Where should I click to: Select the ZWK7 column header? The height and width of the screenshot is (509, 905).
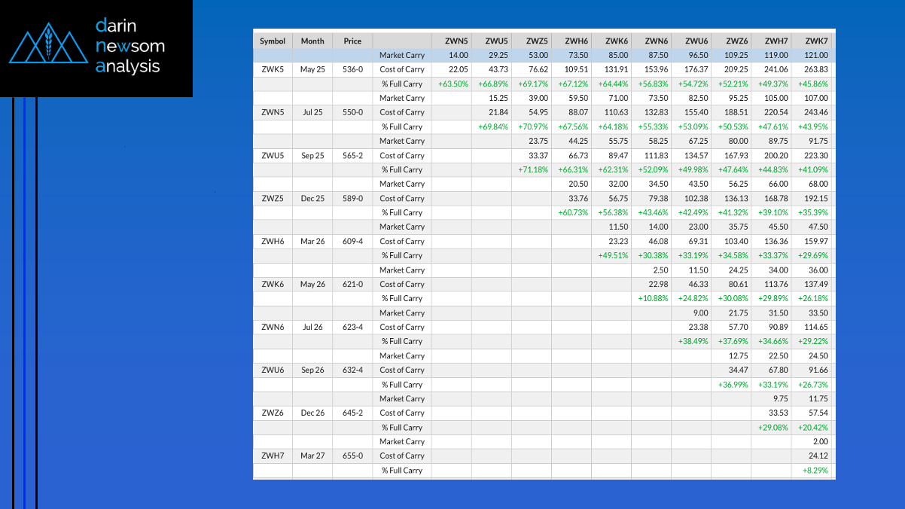(816, 41)
